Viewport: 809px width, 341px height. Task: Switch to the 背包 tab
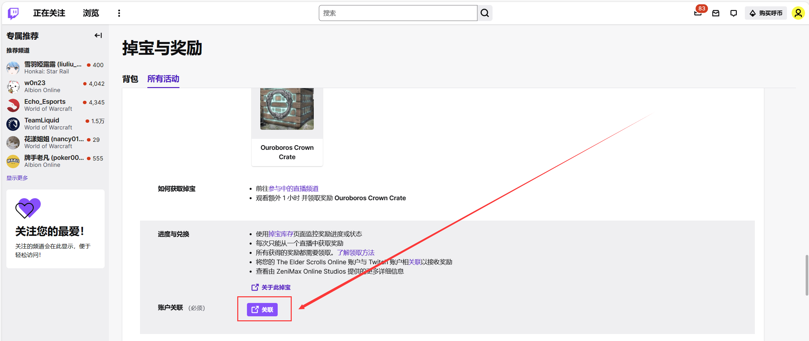tap(130, 79)
